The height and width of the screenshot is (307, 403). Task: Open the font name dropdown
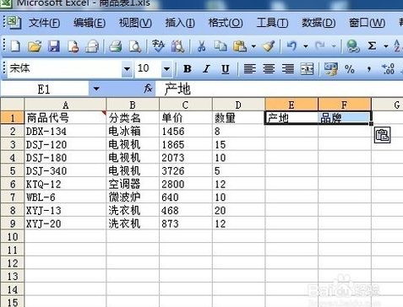coord(127,68)
